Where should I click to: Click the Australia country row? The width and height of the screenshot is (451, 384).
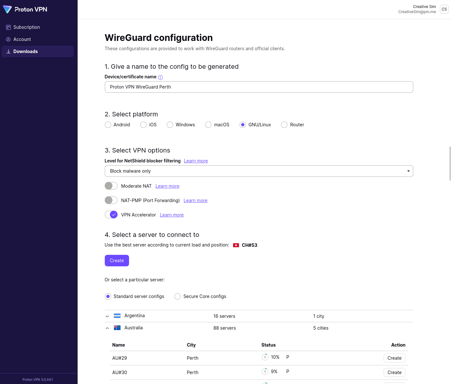click(x=259, y=328)
